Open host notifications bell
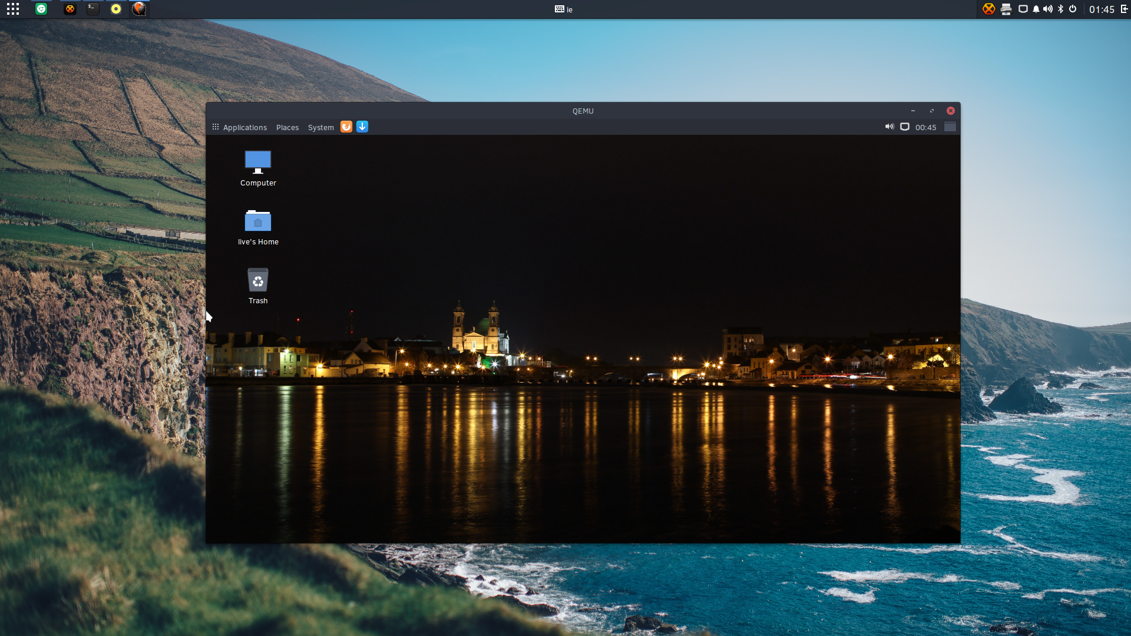This screenshot has width=1131, height=636. (1036, 9)
